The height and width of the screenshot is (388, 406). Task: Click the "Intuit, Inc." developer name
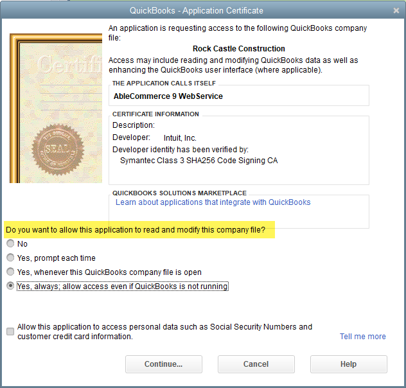tap(180, 138)
